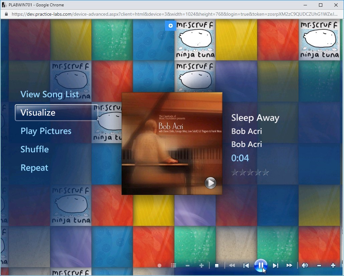Choose Play Pictures
The image size is (344, 276).
tap(46, 131)
